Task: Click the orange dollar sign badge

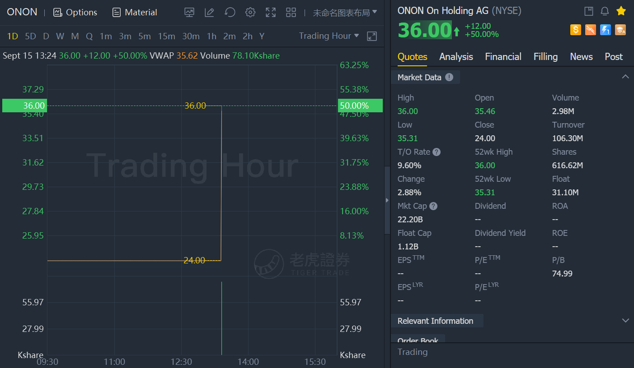Action: point(576,30)
